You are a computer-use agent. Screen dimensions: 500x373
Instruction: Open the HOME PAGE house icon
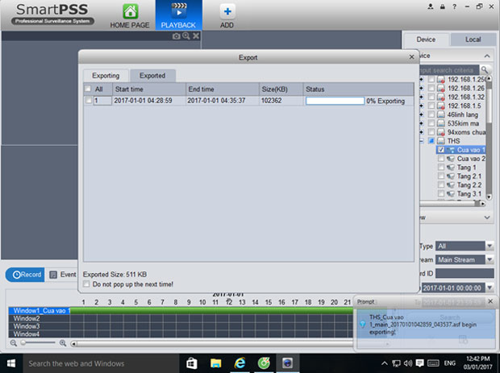[130, 11]
